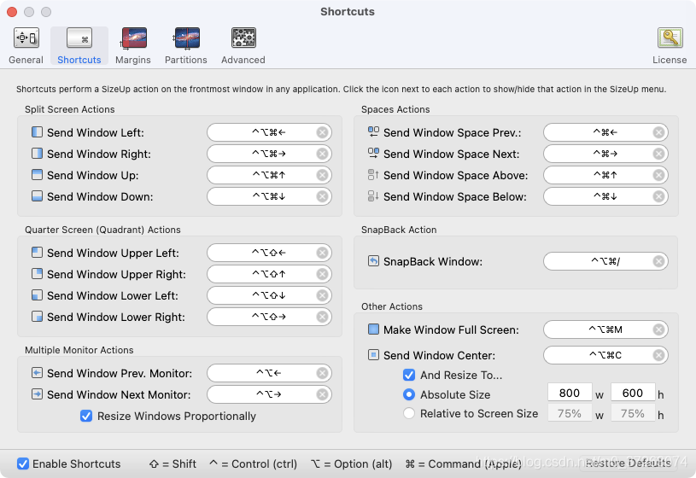Toggle menu icon for Send Window Down
Viewport: 696px width, 478px height.
point(37,196)
